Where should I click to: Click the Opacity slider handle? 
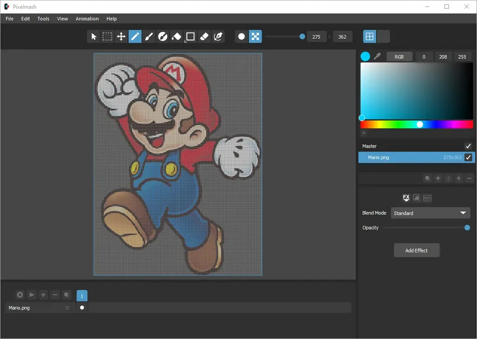[467, 228]
